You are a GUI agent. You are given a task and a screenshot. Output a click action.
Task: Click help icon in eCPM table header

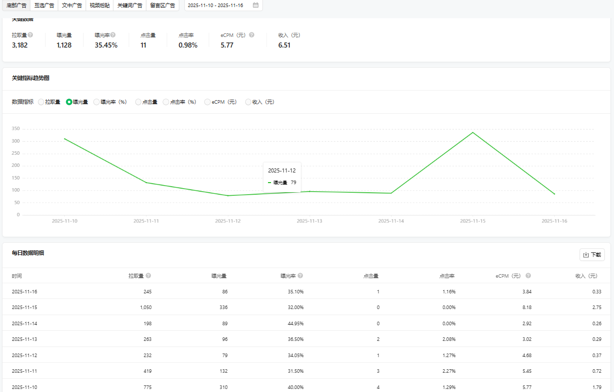click(x=528, y=276)
